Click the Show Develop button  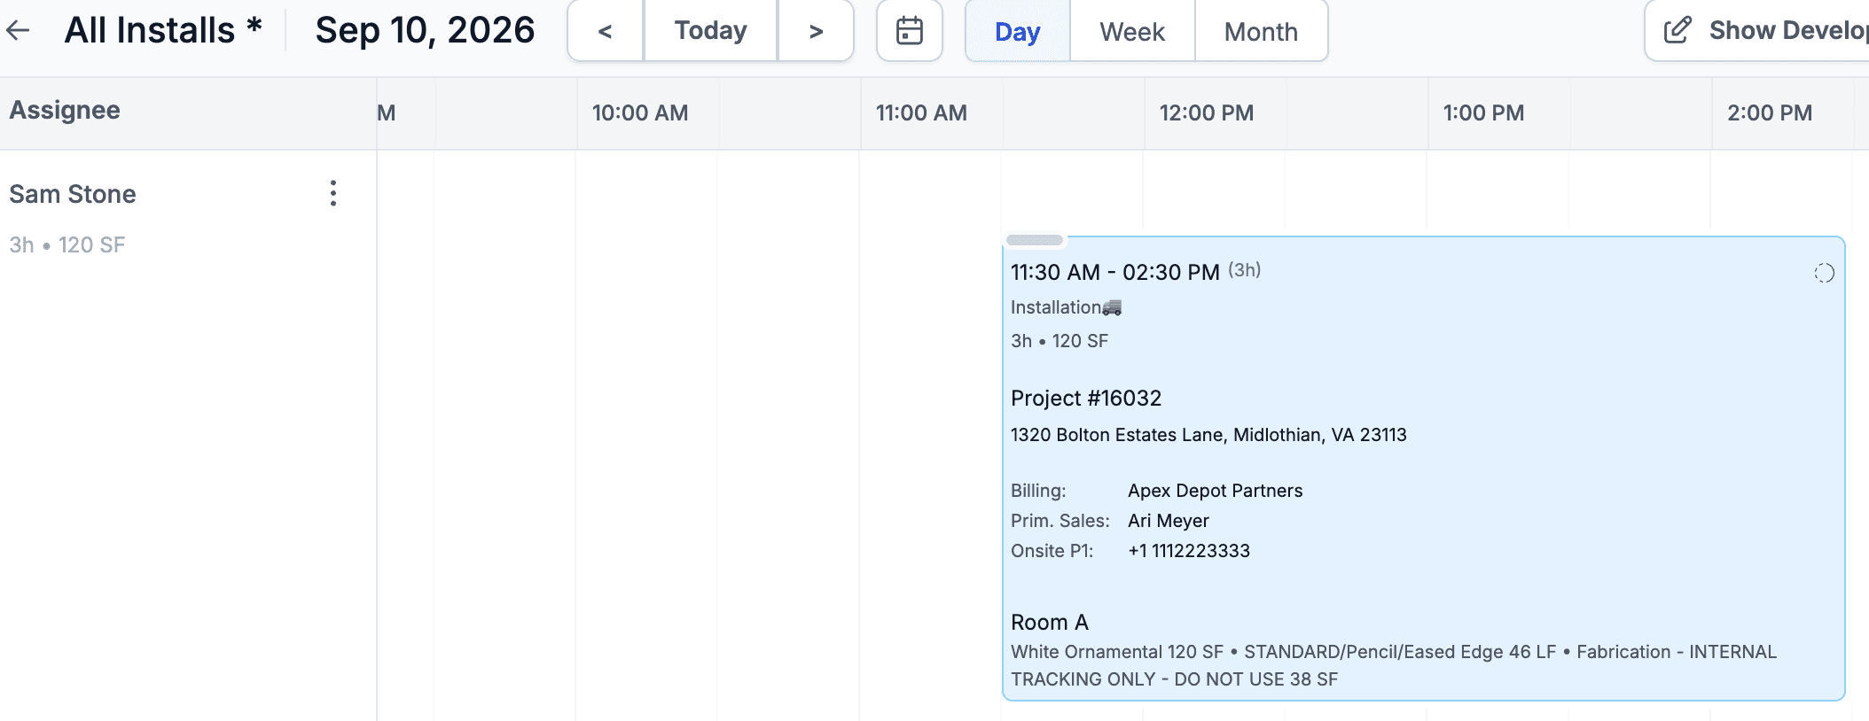[x=1757, y=31]
